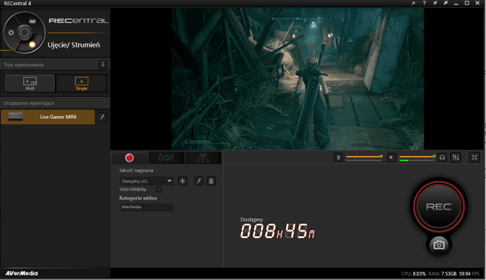The width and height of the screenshot is (486, 280).
Task: Toggle the always-on-top pin
Action: click(x=435, y=3)
